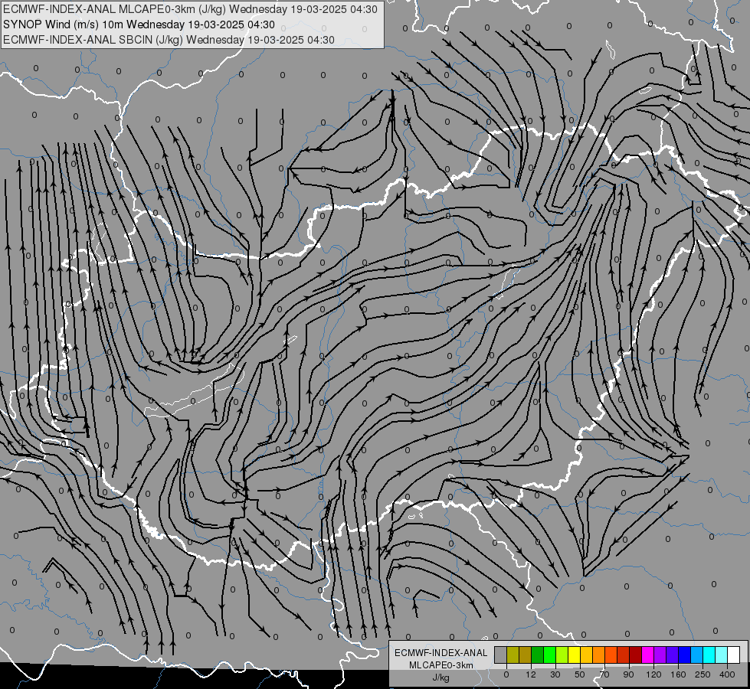Choose the violet swatch right of magenta
This screenshot has width=750, height=689.
[x=660, y=655]
